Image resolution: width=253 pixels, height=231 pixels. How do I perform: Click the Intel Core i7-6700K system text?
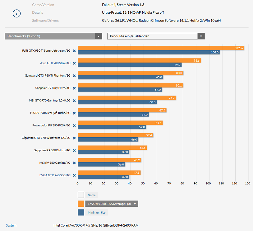(x=96, y=225)
